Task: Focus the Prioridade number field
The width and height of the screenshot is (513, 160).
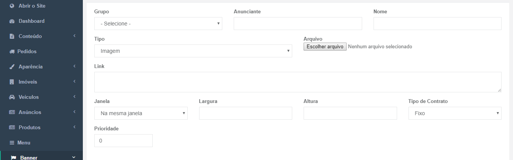Action: click(x=123, y=141)
